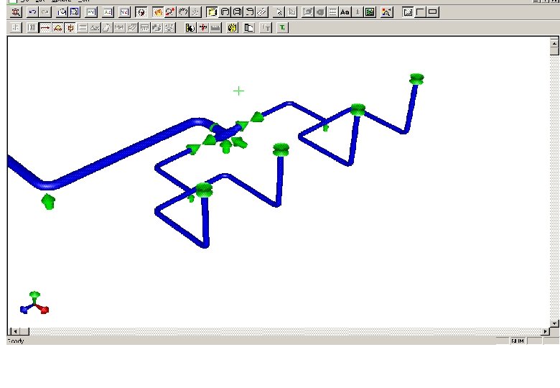The height and width of the screenshot is (388, 560).
Task: Click the XYZ axis triad in viewport
Action: [x=34, y=303]
